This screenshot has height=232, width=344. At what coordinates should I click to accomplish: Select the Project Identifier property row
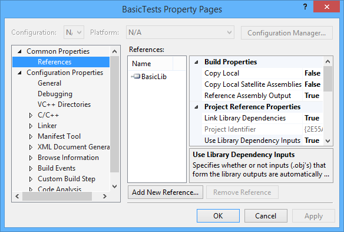click(x=262, y=129)
